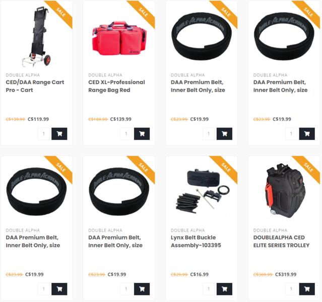Add DOUBLEALPHA CED Elite Series Trolley to cart
Image resolution: width=322 pixels, height=302 pixels.
pyautogui.click(x=307, y=289)
